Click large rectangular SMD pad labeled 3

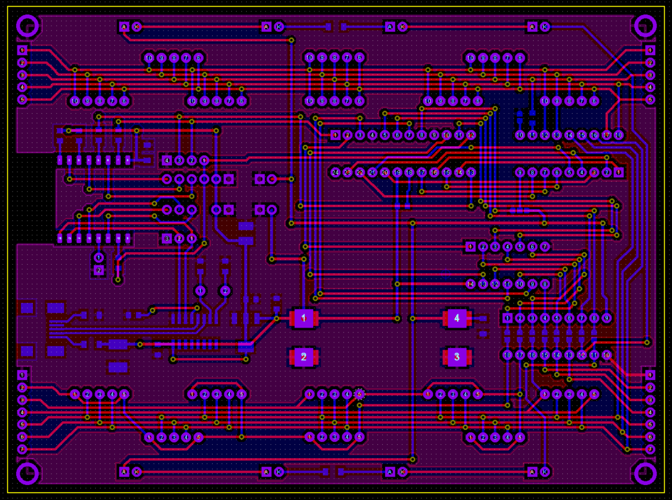point(457,357)
